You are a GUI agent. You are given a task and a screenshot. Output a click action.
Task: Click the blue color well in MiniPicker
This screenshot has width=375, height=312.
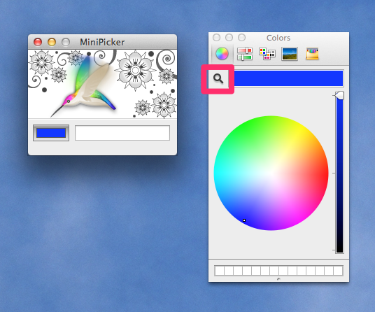51,133
